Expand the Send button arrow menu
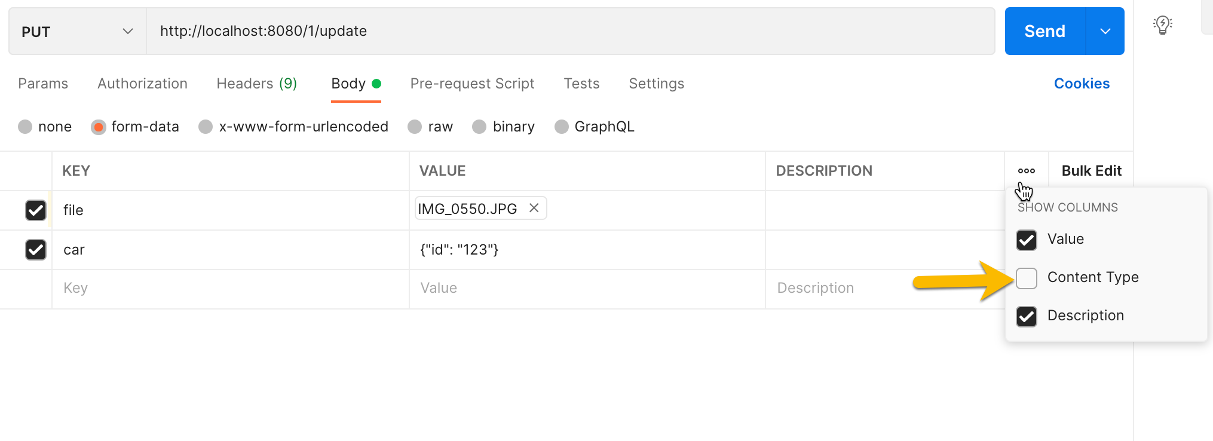The height and width of the screenshot is (441, 1213). click(x=1105, y=31)
